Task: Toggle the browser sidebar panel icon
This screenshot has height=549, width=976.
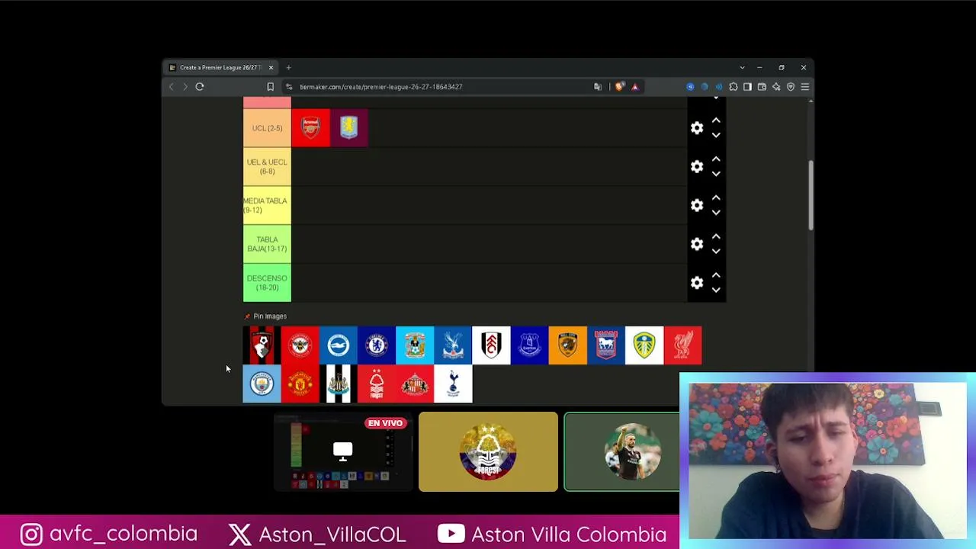Action: pos(747,87)
